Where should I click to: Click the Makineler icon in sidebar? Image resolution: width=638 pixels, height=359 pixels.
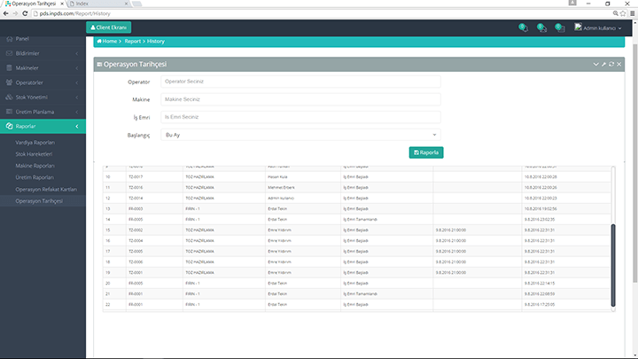point(10,68)
